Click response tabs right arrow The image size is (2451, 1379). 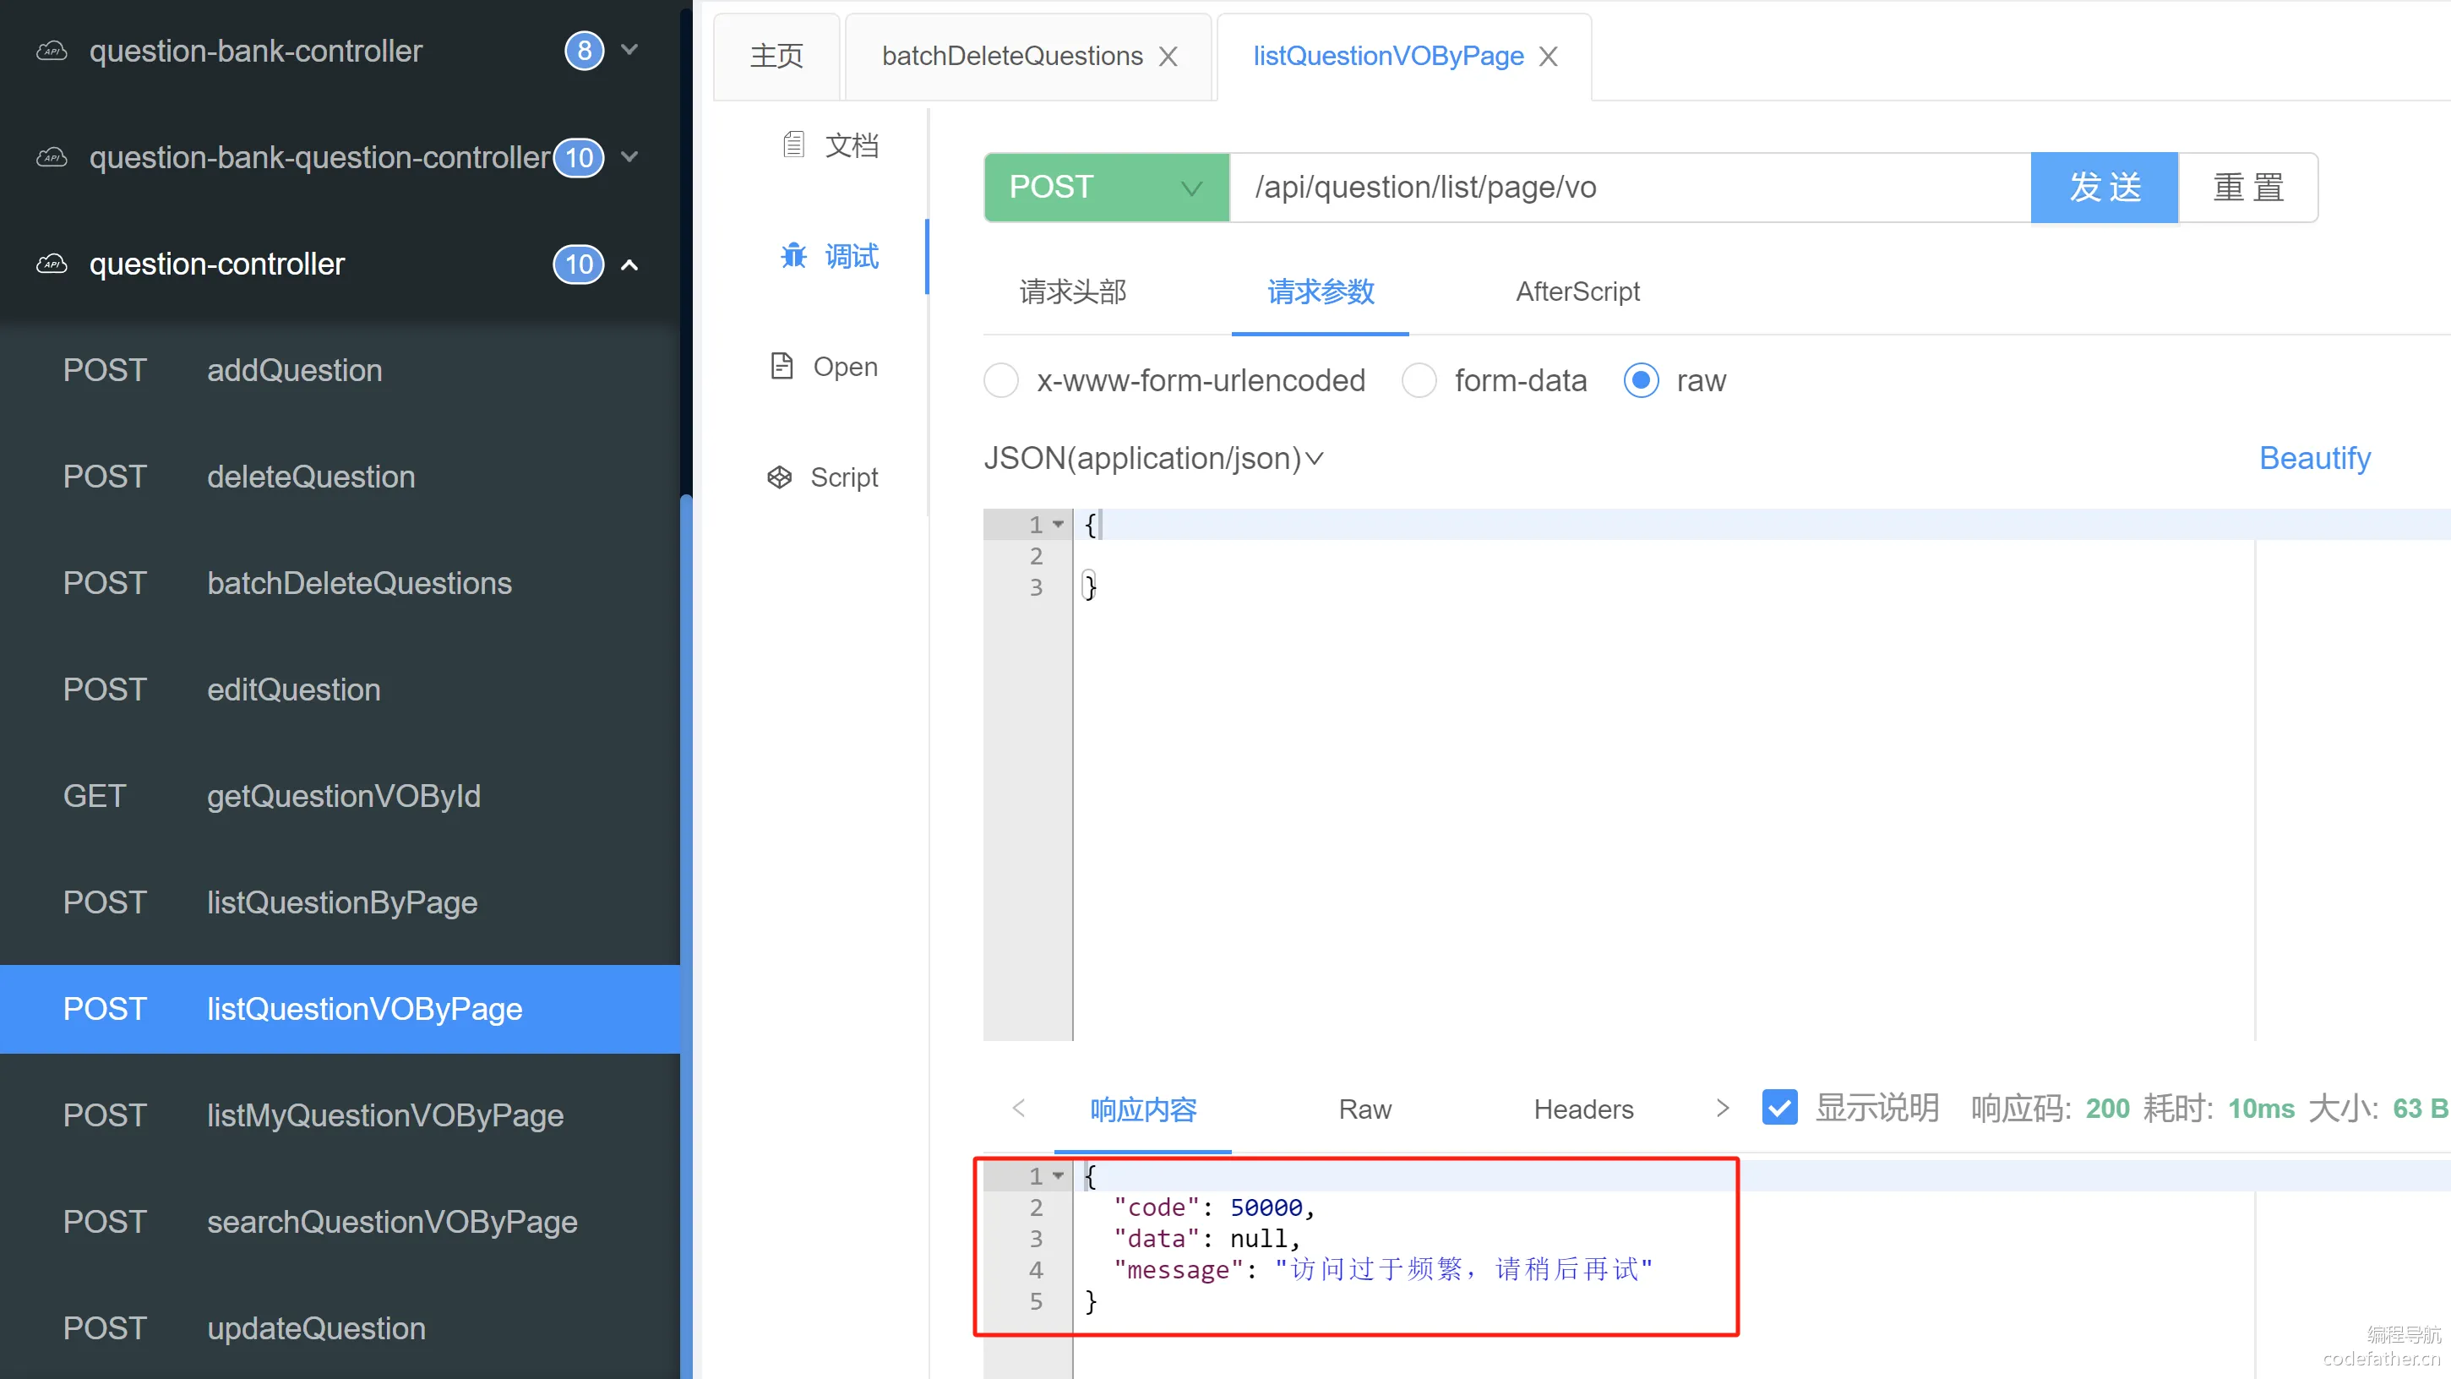pyautogui.click(x=1722, y=1108)
